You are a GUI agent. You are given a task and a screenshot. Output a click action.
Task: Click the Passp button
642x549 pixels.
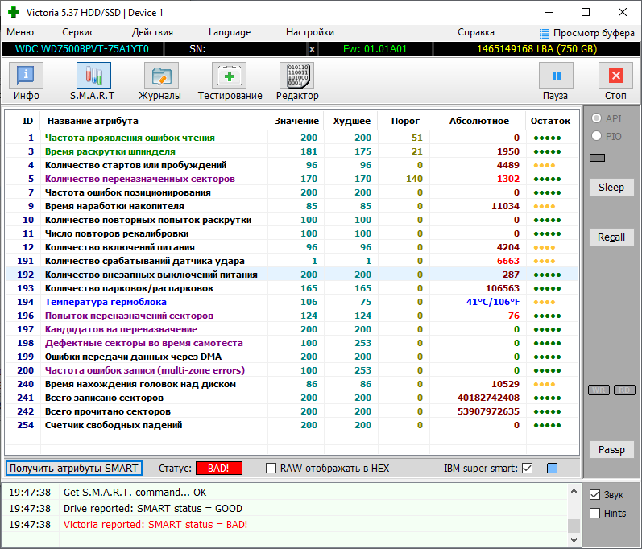(611, 450)
